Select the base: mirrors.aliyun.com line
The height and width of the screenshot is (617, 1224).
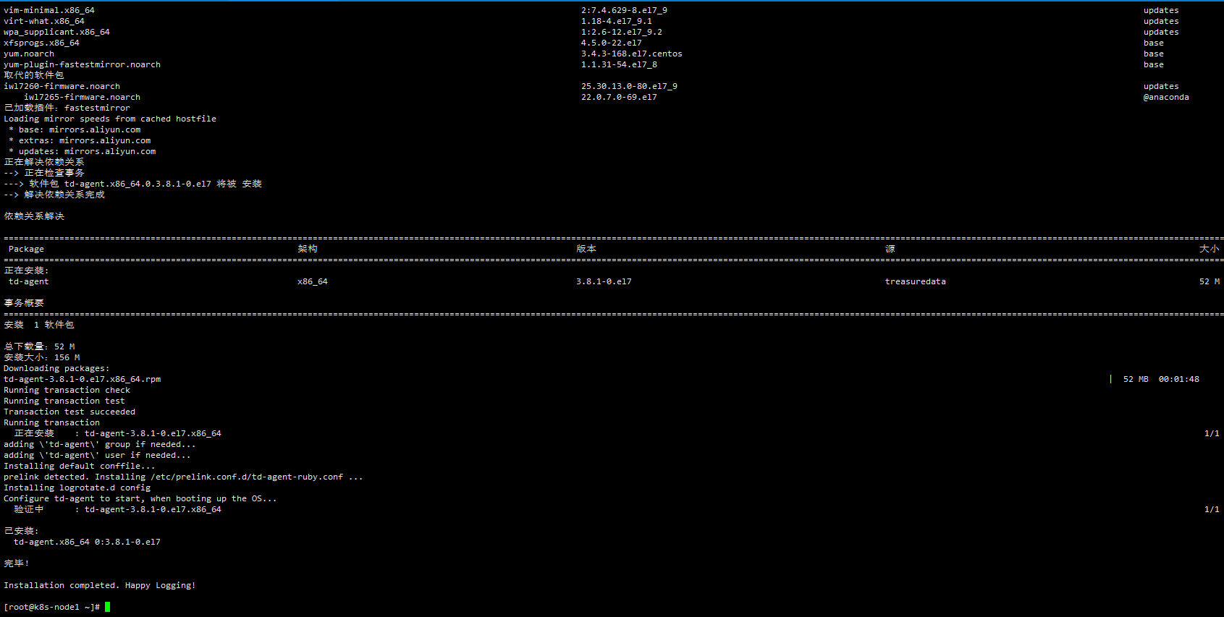click(x=75, y=129)
